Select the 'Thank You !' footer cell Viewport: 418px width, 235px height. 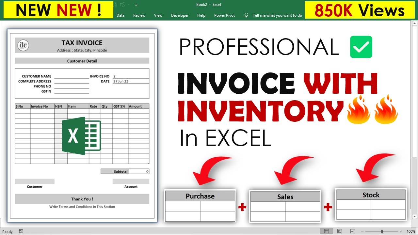[x=82, y=199]
